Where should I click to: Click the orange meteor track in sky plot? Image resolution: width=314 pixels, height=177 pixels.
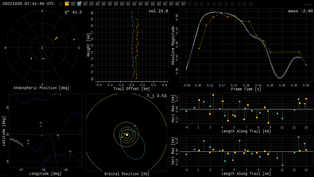click(56, 38)
